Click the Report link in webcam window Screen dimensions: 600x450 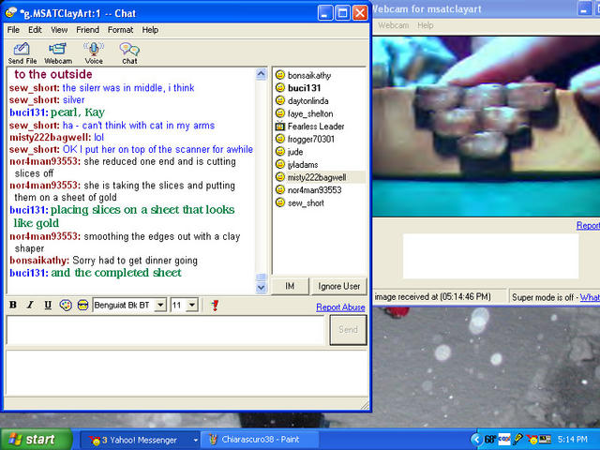(588, 225)
